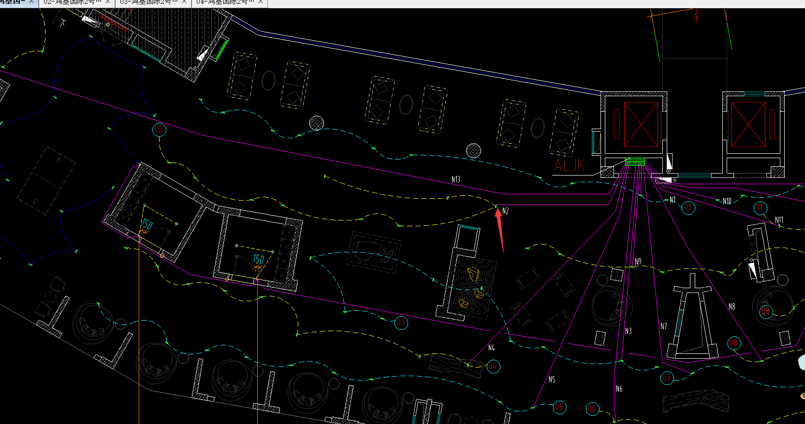Click the N11 circuit label

(779, 220)
